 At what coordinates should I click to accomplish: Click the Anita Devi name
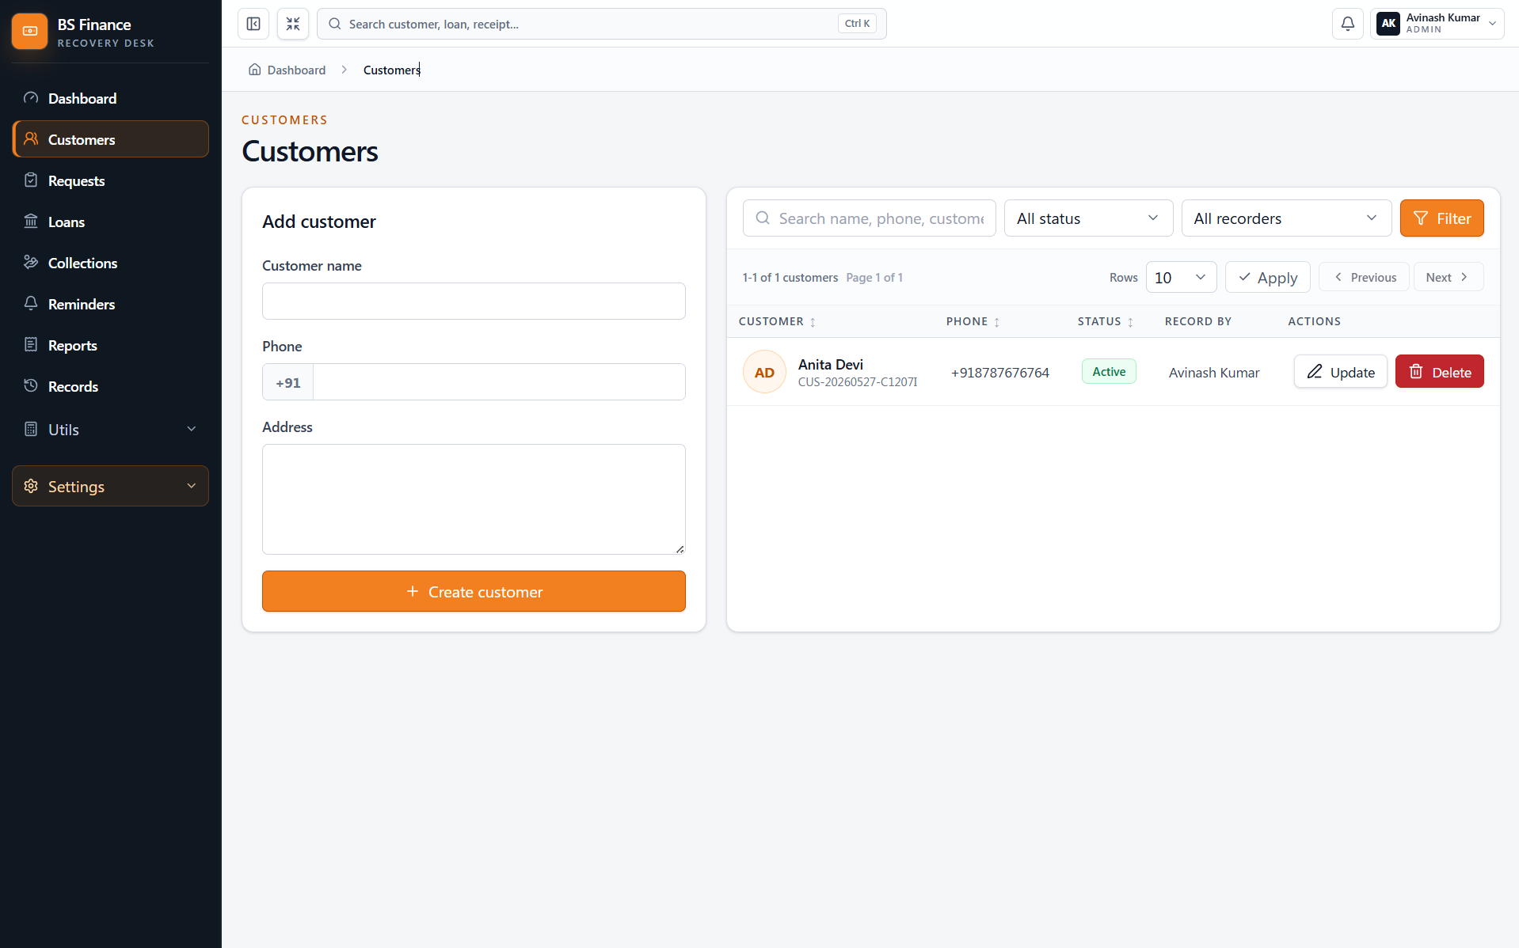[830, 364]
